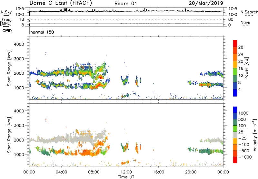This screenshot has width=258, height=179.
Task: Click the 'Dome C East (fitACF)' plot title
Action: (61, 3)
